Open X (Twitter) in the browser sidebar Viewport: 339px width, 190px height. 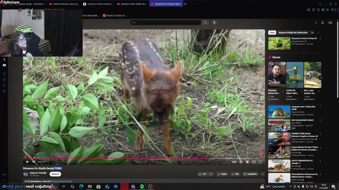4,59
